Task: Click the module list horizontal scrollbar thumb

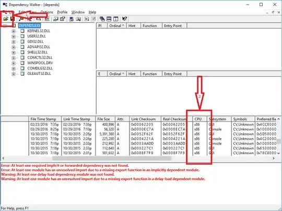Action: 112,158
